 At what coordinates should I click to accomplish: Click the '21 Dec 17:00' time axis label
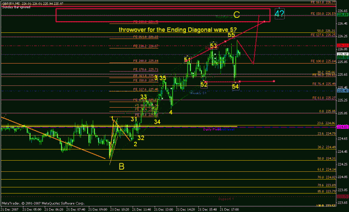pos(230,210)
